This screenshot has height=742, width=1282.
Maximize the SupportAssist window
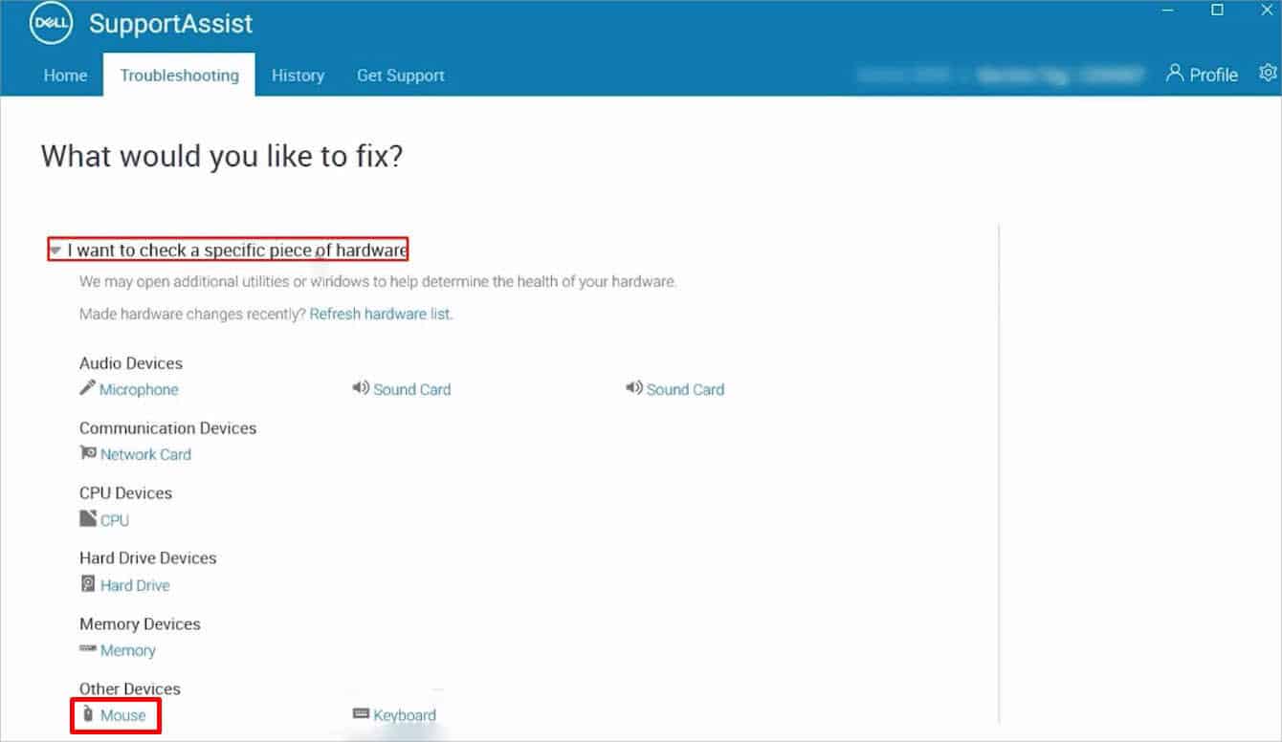1217,10
